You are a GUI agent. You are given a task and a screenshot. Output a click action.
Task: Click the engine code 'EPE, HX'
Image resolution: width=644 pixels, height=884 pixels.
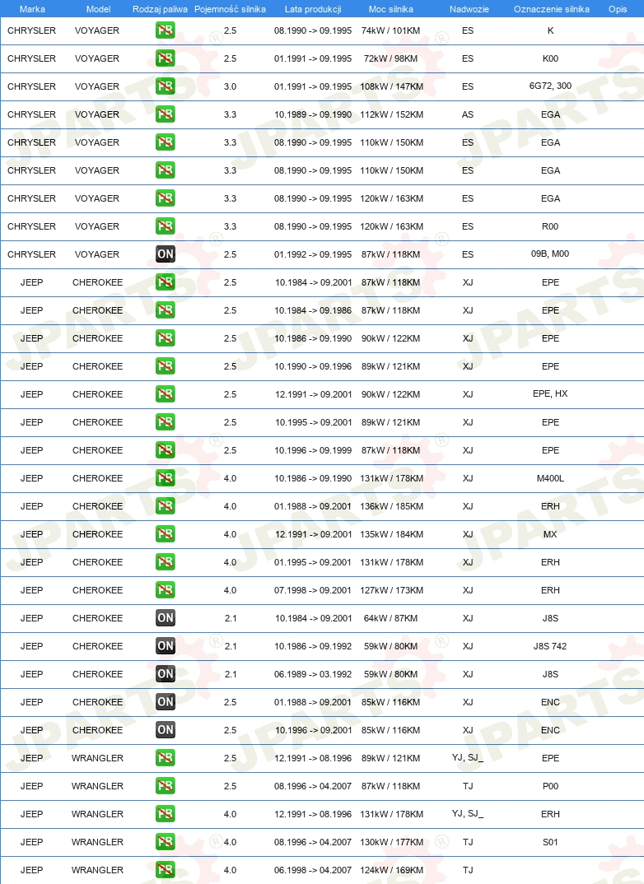550,393
